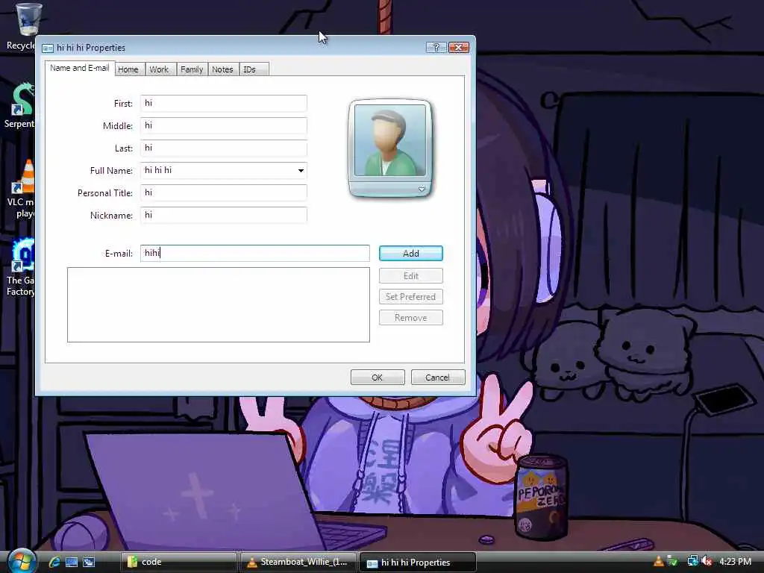Screen dimensions: 764x573
Task: Click the network tray icon
Action: tap(692, 562)
